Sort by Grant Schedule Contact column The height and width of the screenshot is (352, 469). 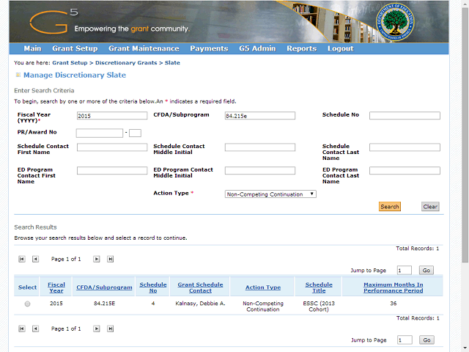(x=200, y=287)
